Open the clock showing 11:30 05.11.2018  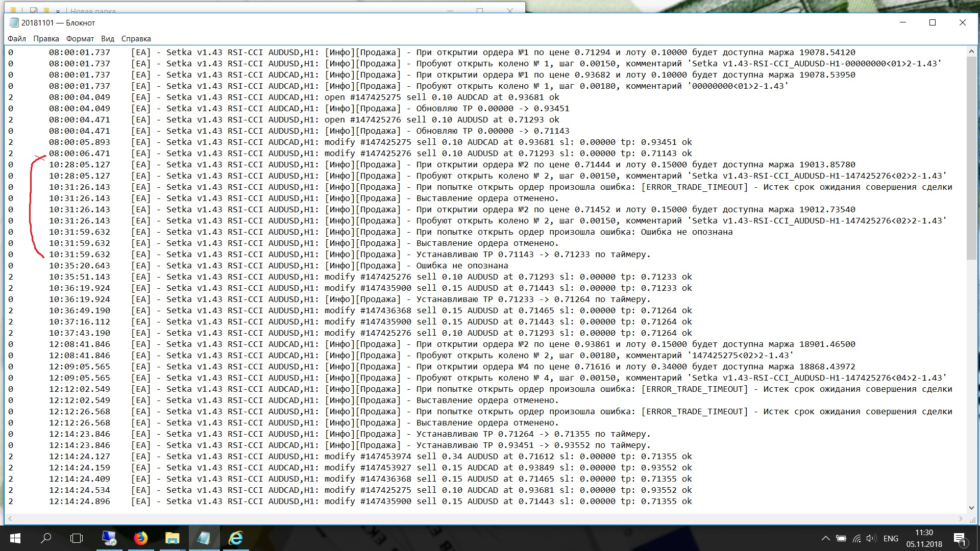tap(924, 538)
